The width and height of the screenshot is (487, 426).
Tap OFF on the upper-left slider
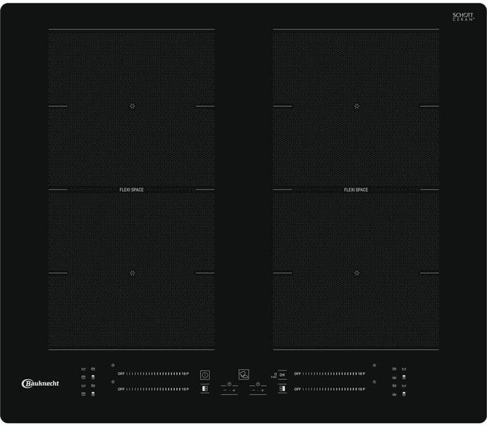(x=121, y=374)
